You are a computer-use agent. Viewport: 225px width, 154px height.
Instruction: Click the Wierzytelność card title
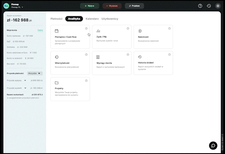click(x=62, y=63)
